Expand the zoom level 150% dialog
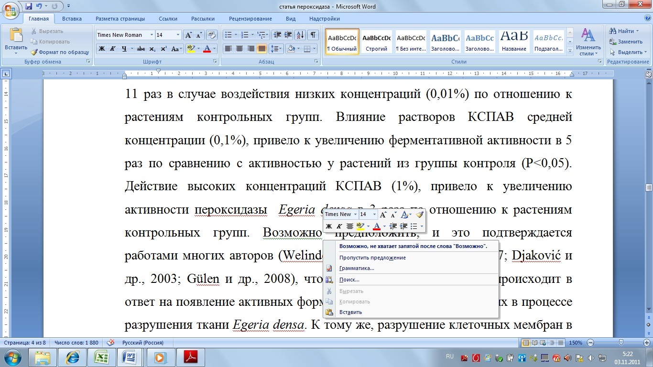The width and height of the screenshot is (653, 367). [575, 343]
